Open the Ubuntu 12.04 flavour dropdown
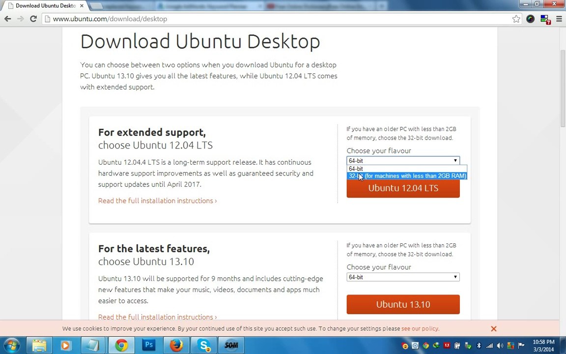566x354 pixels. [x=403, y=161]
